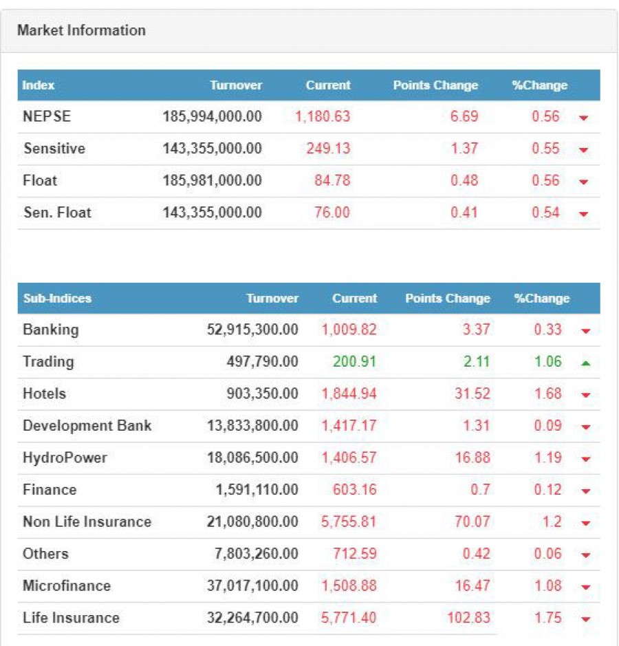Click the Sub-Indices column header
This screenshot has height=646, width=619.
point(57,299)
